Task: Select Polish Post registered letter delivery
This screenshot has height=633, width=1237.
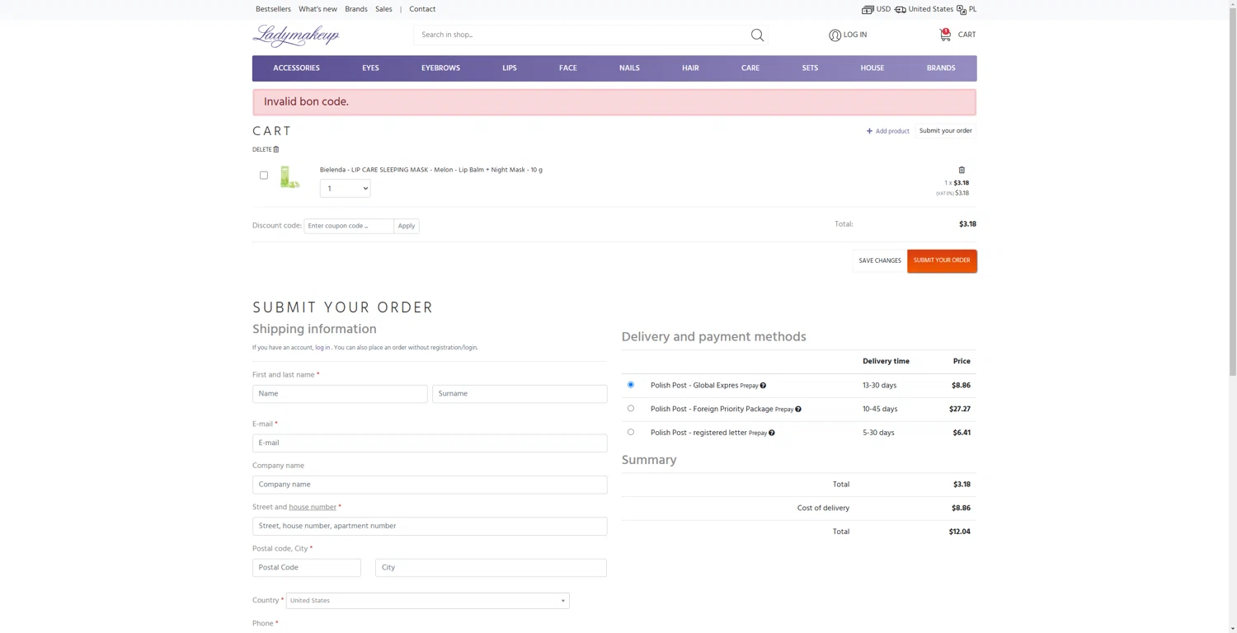Action: click(631, 432)
